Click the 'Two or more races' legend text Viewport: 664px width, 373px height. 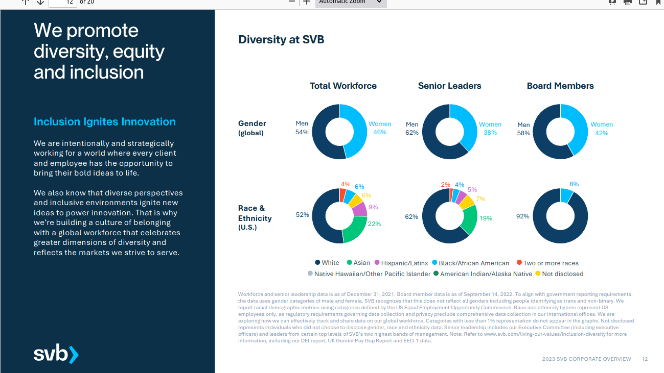(551, 263)
